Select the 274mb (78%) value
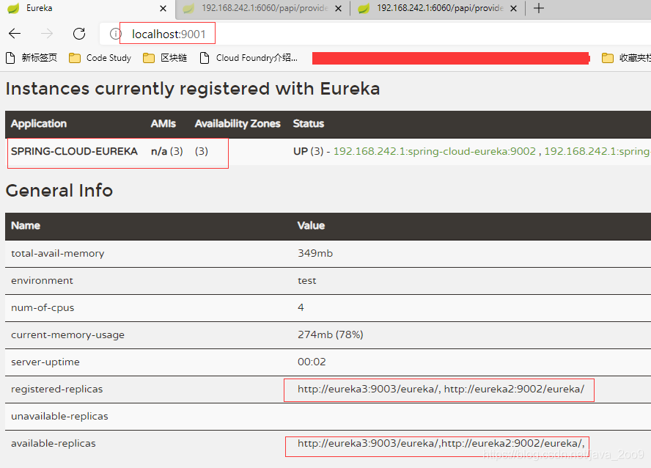651x468 pixels. (331, 334)
